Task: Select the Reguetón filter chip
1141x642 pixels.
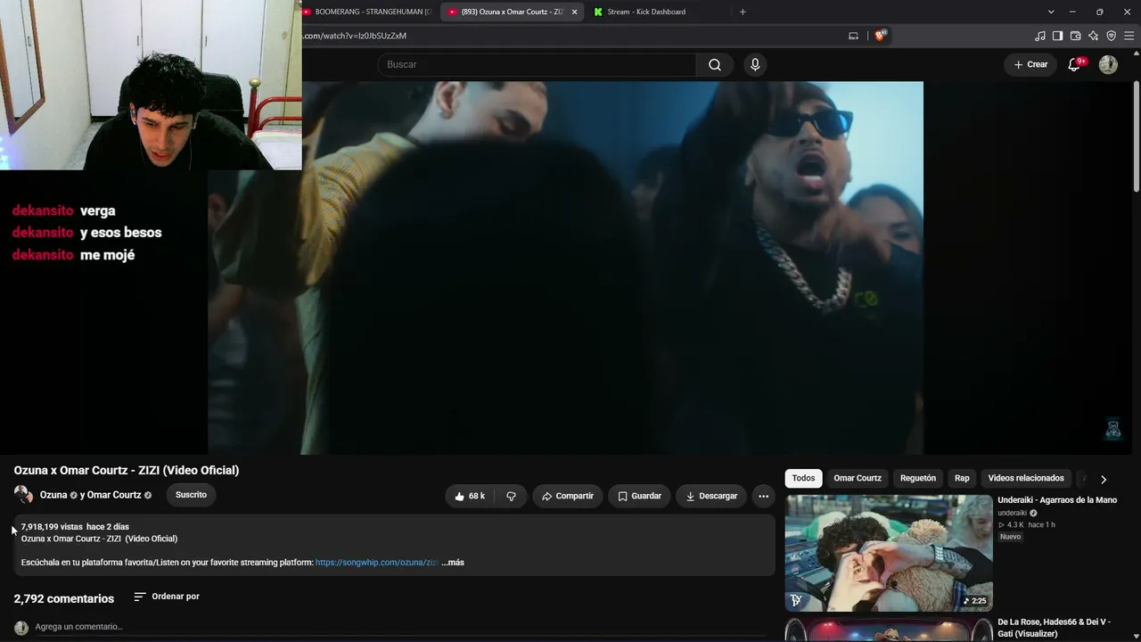Action: click(x=918, y=478)
